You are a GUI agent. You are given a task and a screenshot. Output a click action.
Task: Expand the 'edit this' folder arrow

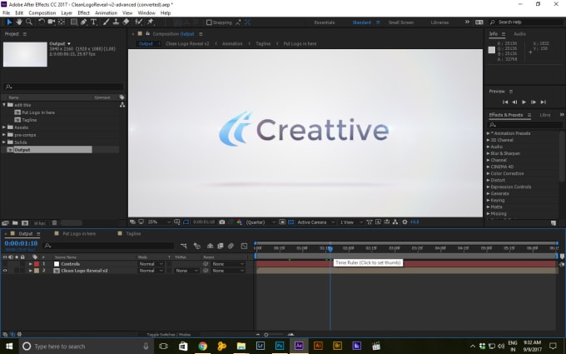tap(4, 105)
